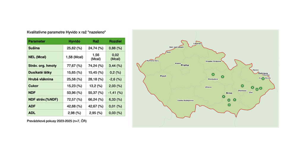Click the 'Most' map label
Screen dimensions: 303x157
click(168, 52)
